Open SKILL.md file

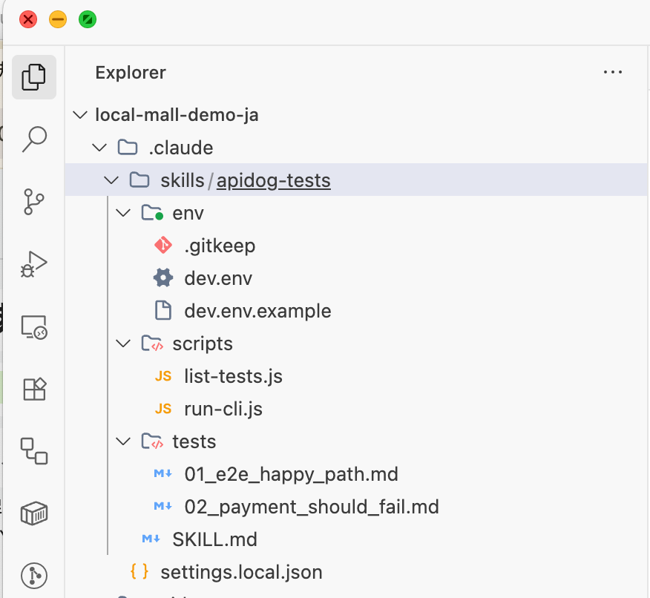click(214, 539)
